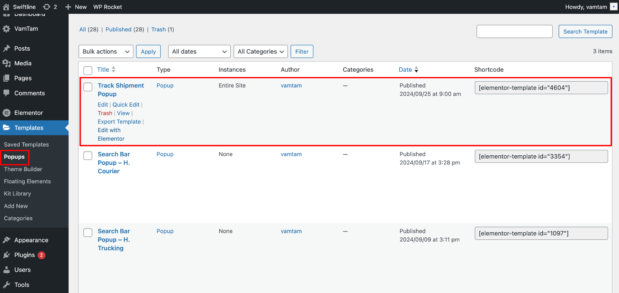Screen dimensions: 619x293
Task: Click the Tools wrench icon in sidebar
Action: (6, 285)
